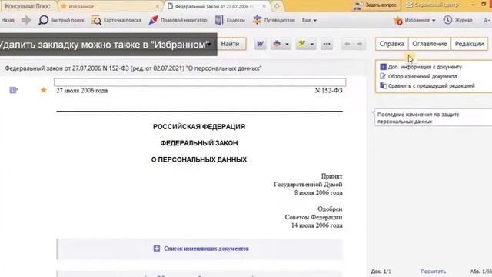Open the Оглавление tab

(x=429, y=44)
